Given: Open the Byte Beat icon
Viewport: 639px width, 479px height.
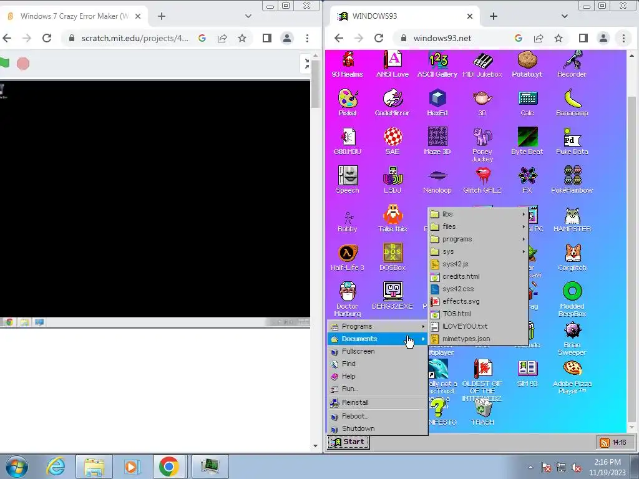Looking at the screenshot, I should (527, 142).
